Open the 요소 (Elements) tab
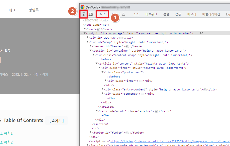The width and height of the screenshot is (230, 146). point(103,14)
